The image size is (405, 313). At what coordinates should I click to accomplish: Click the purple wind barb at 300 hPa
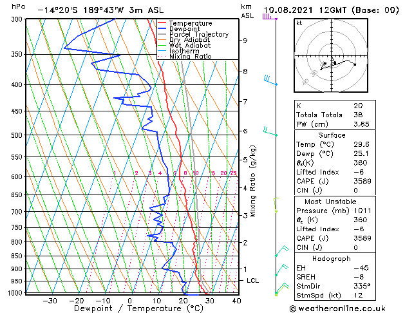pos(270,17)
